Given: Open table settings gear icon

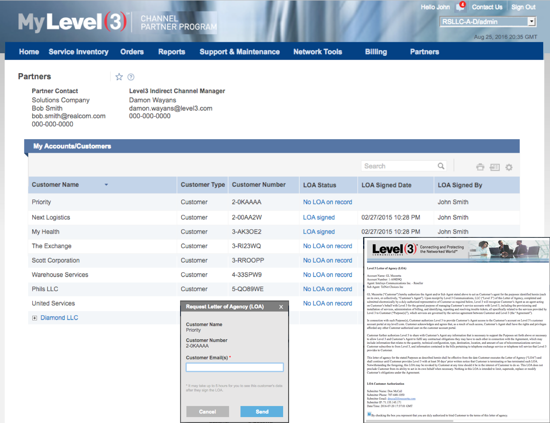Looking at the screenshot, I should [x=509, y=167].
